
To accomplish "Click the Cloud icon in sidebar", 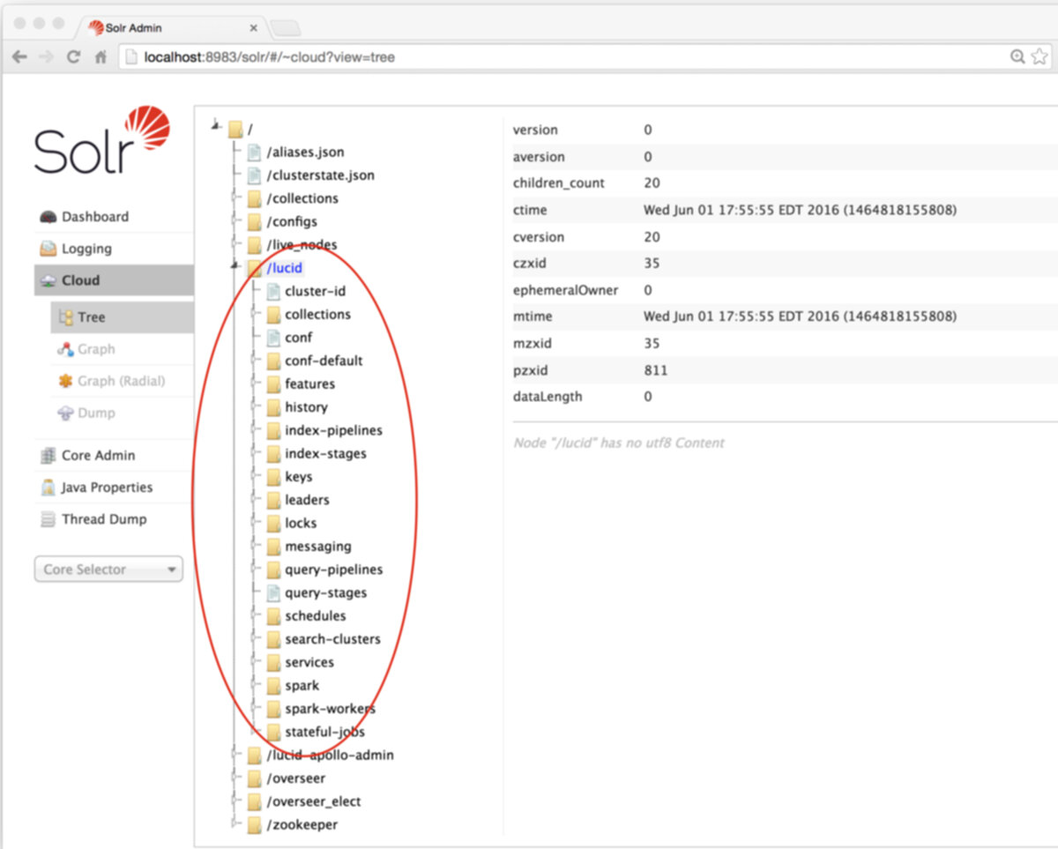I will (48, 280).
